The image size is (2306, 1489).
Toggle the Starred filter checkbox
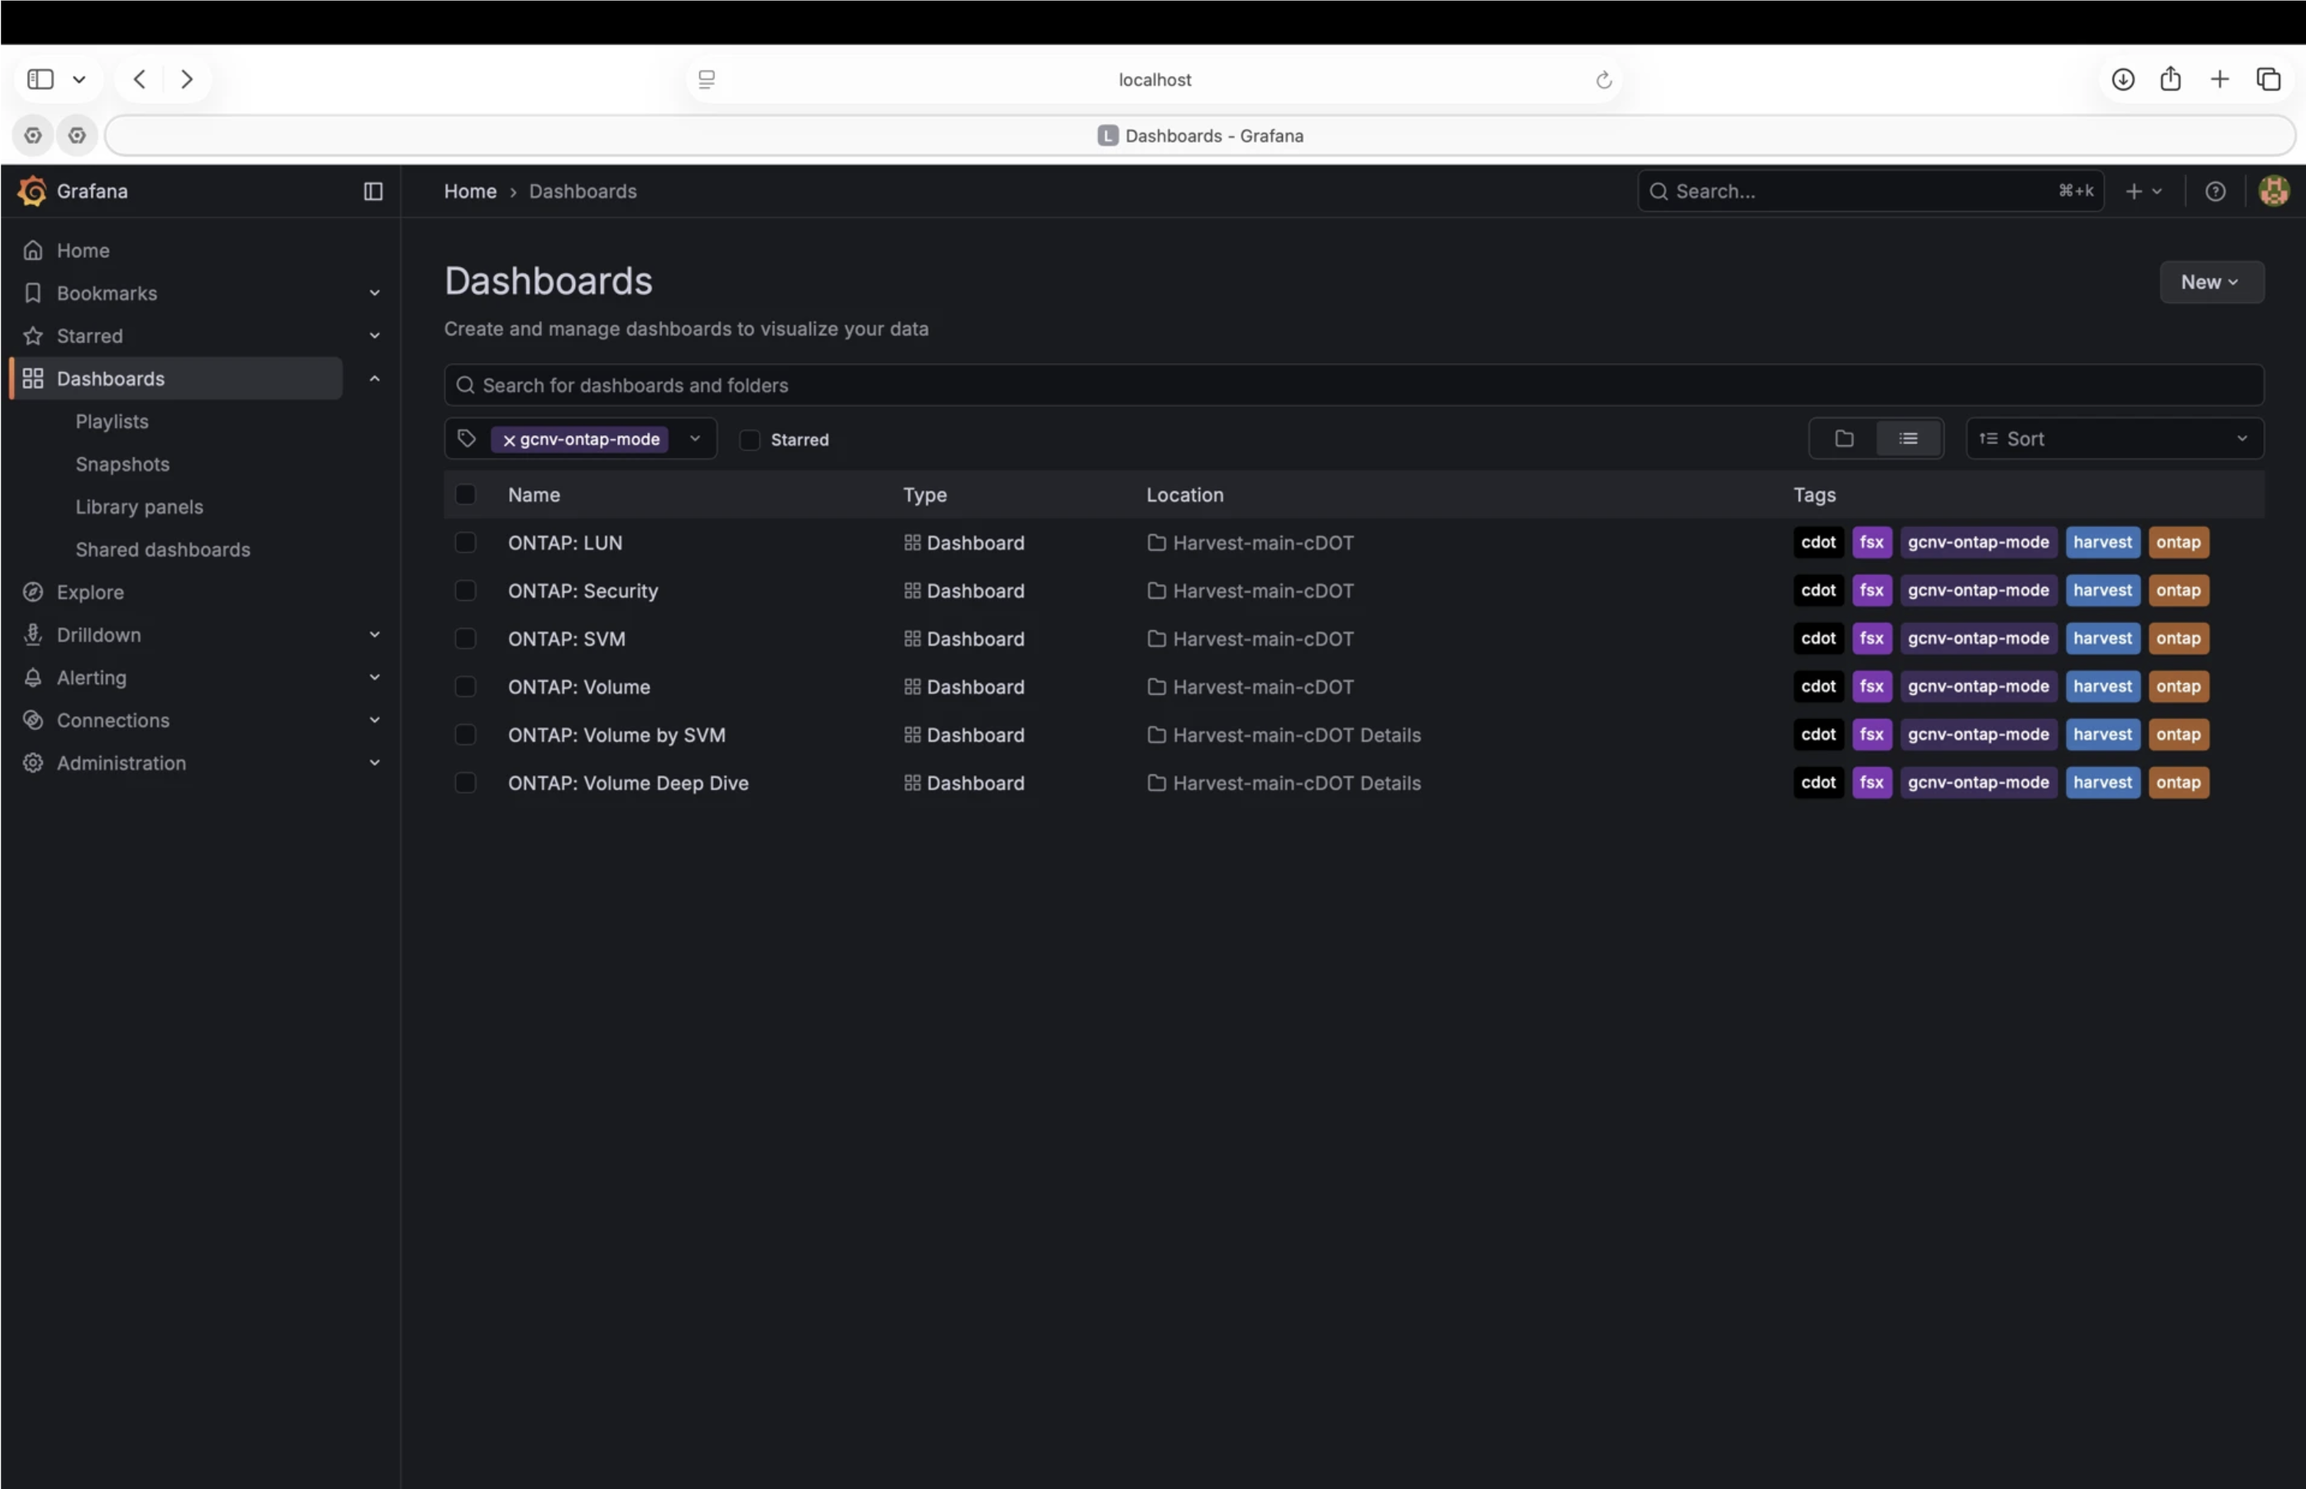coord(749,440)
